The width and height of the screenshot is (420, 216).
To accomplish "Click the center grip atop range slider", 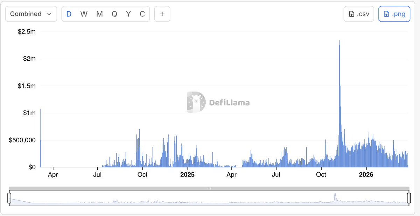I will [209, 188].
